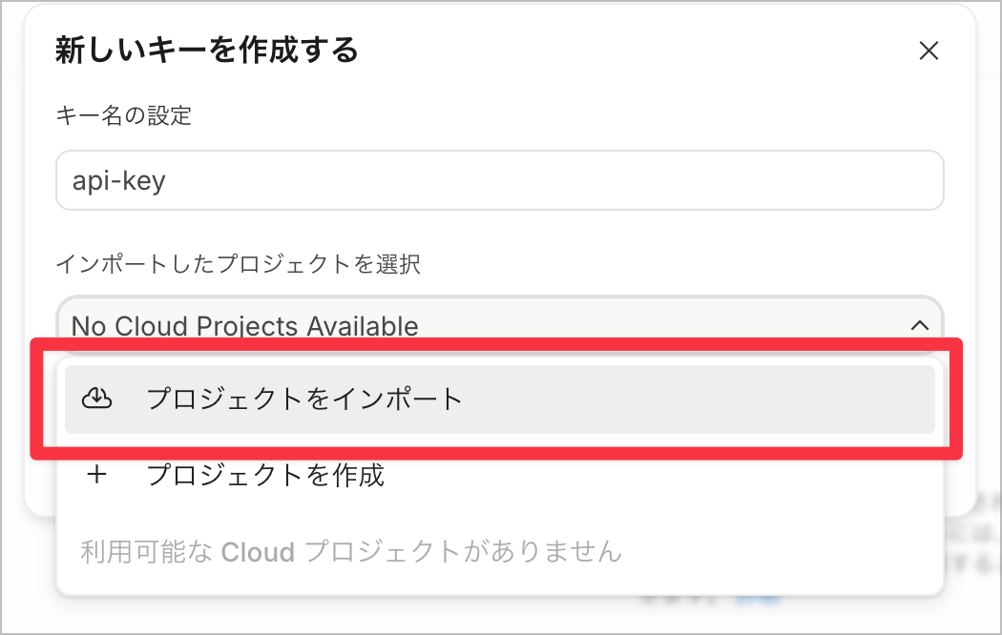The width and height of the screenshot is (1002, 635).
Task: Collapse the project dropdown using its chevron
Action: tap(919, 325)
